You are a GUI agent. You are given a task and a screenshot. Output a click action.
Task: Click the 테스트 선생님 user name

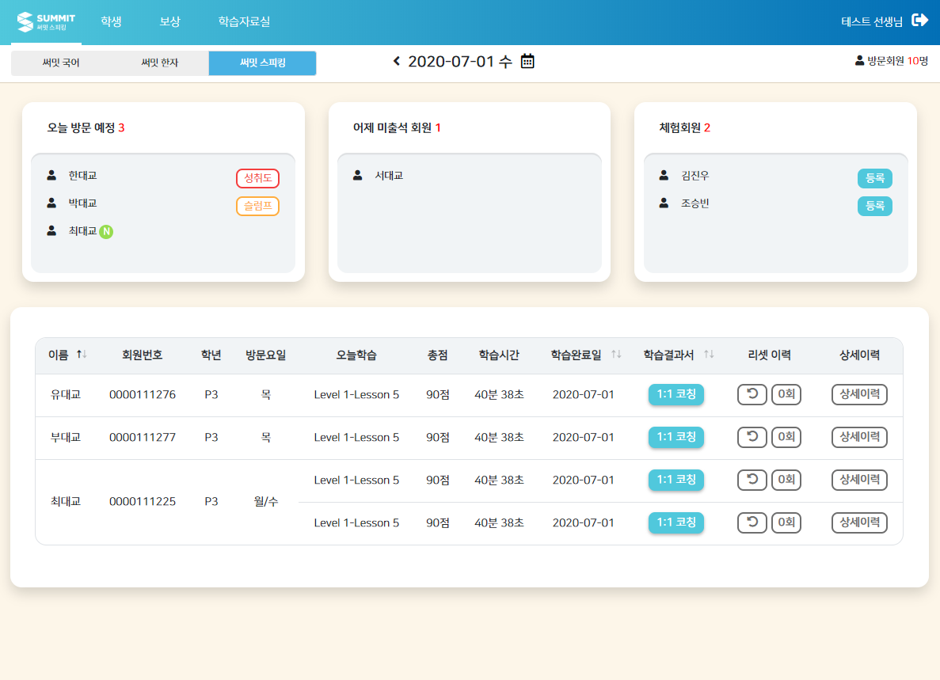(872, 21)
